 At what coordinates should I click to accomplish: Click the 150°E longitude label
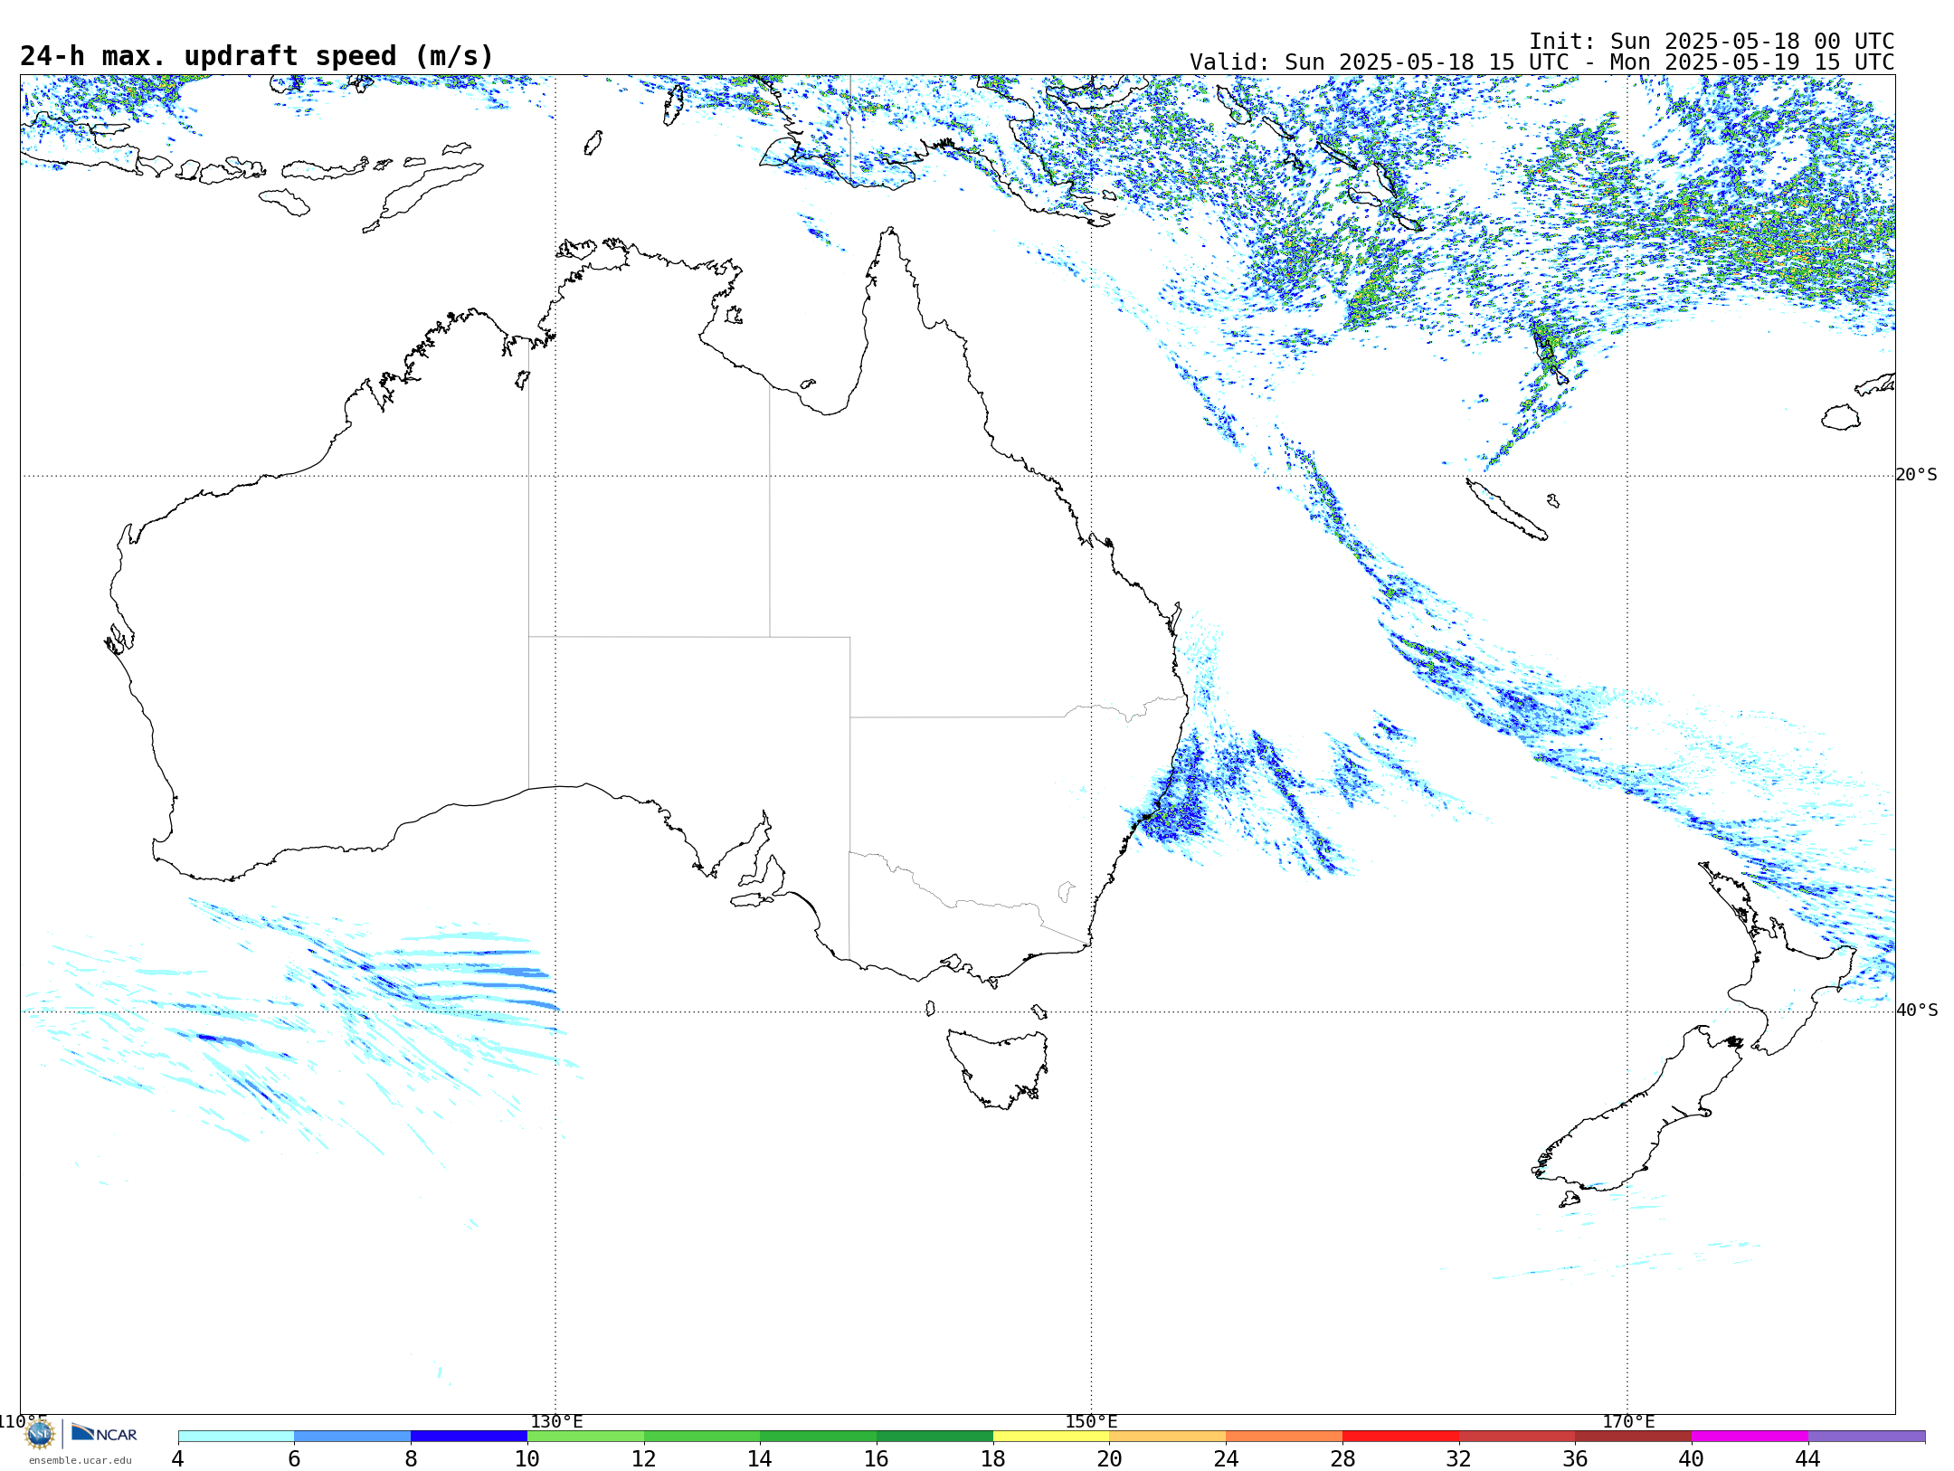coord(1091,1422)
